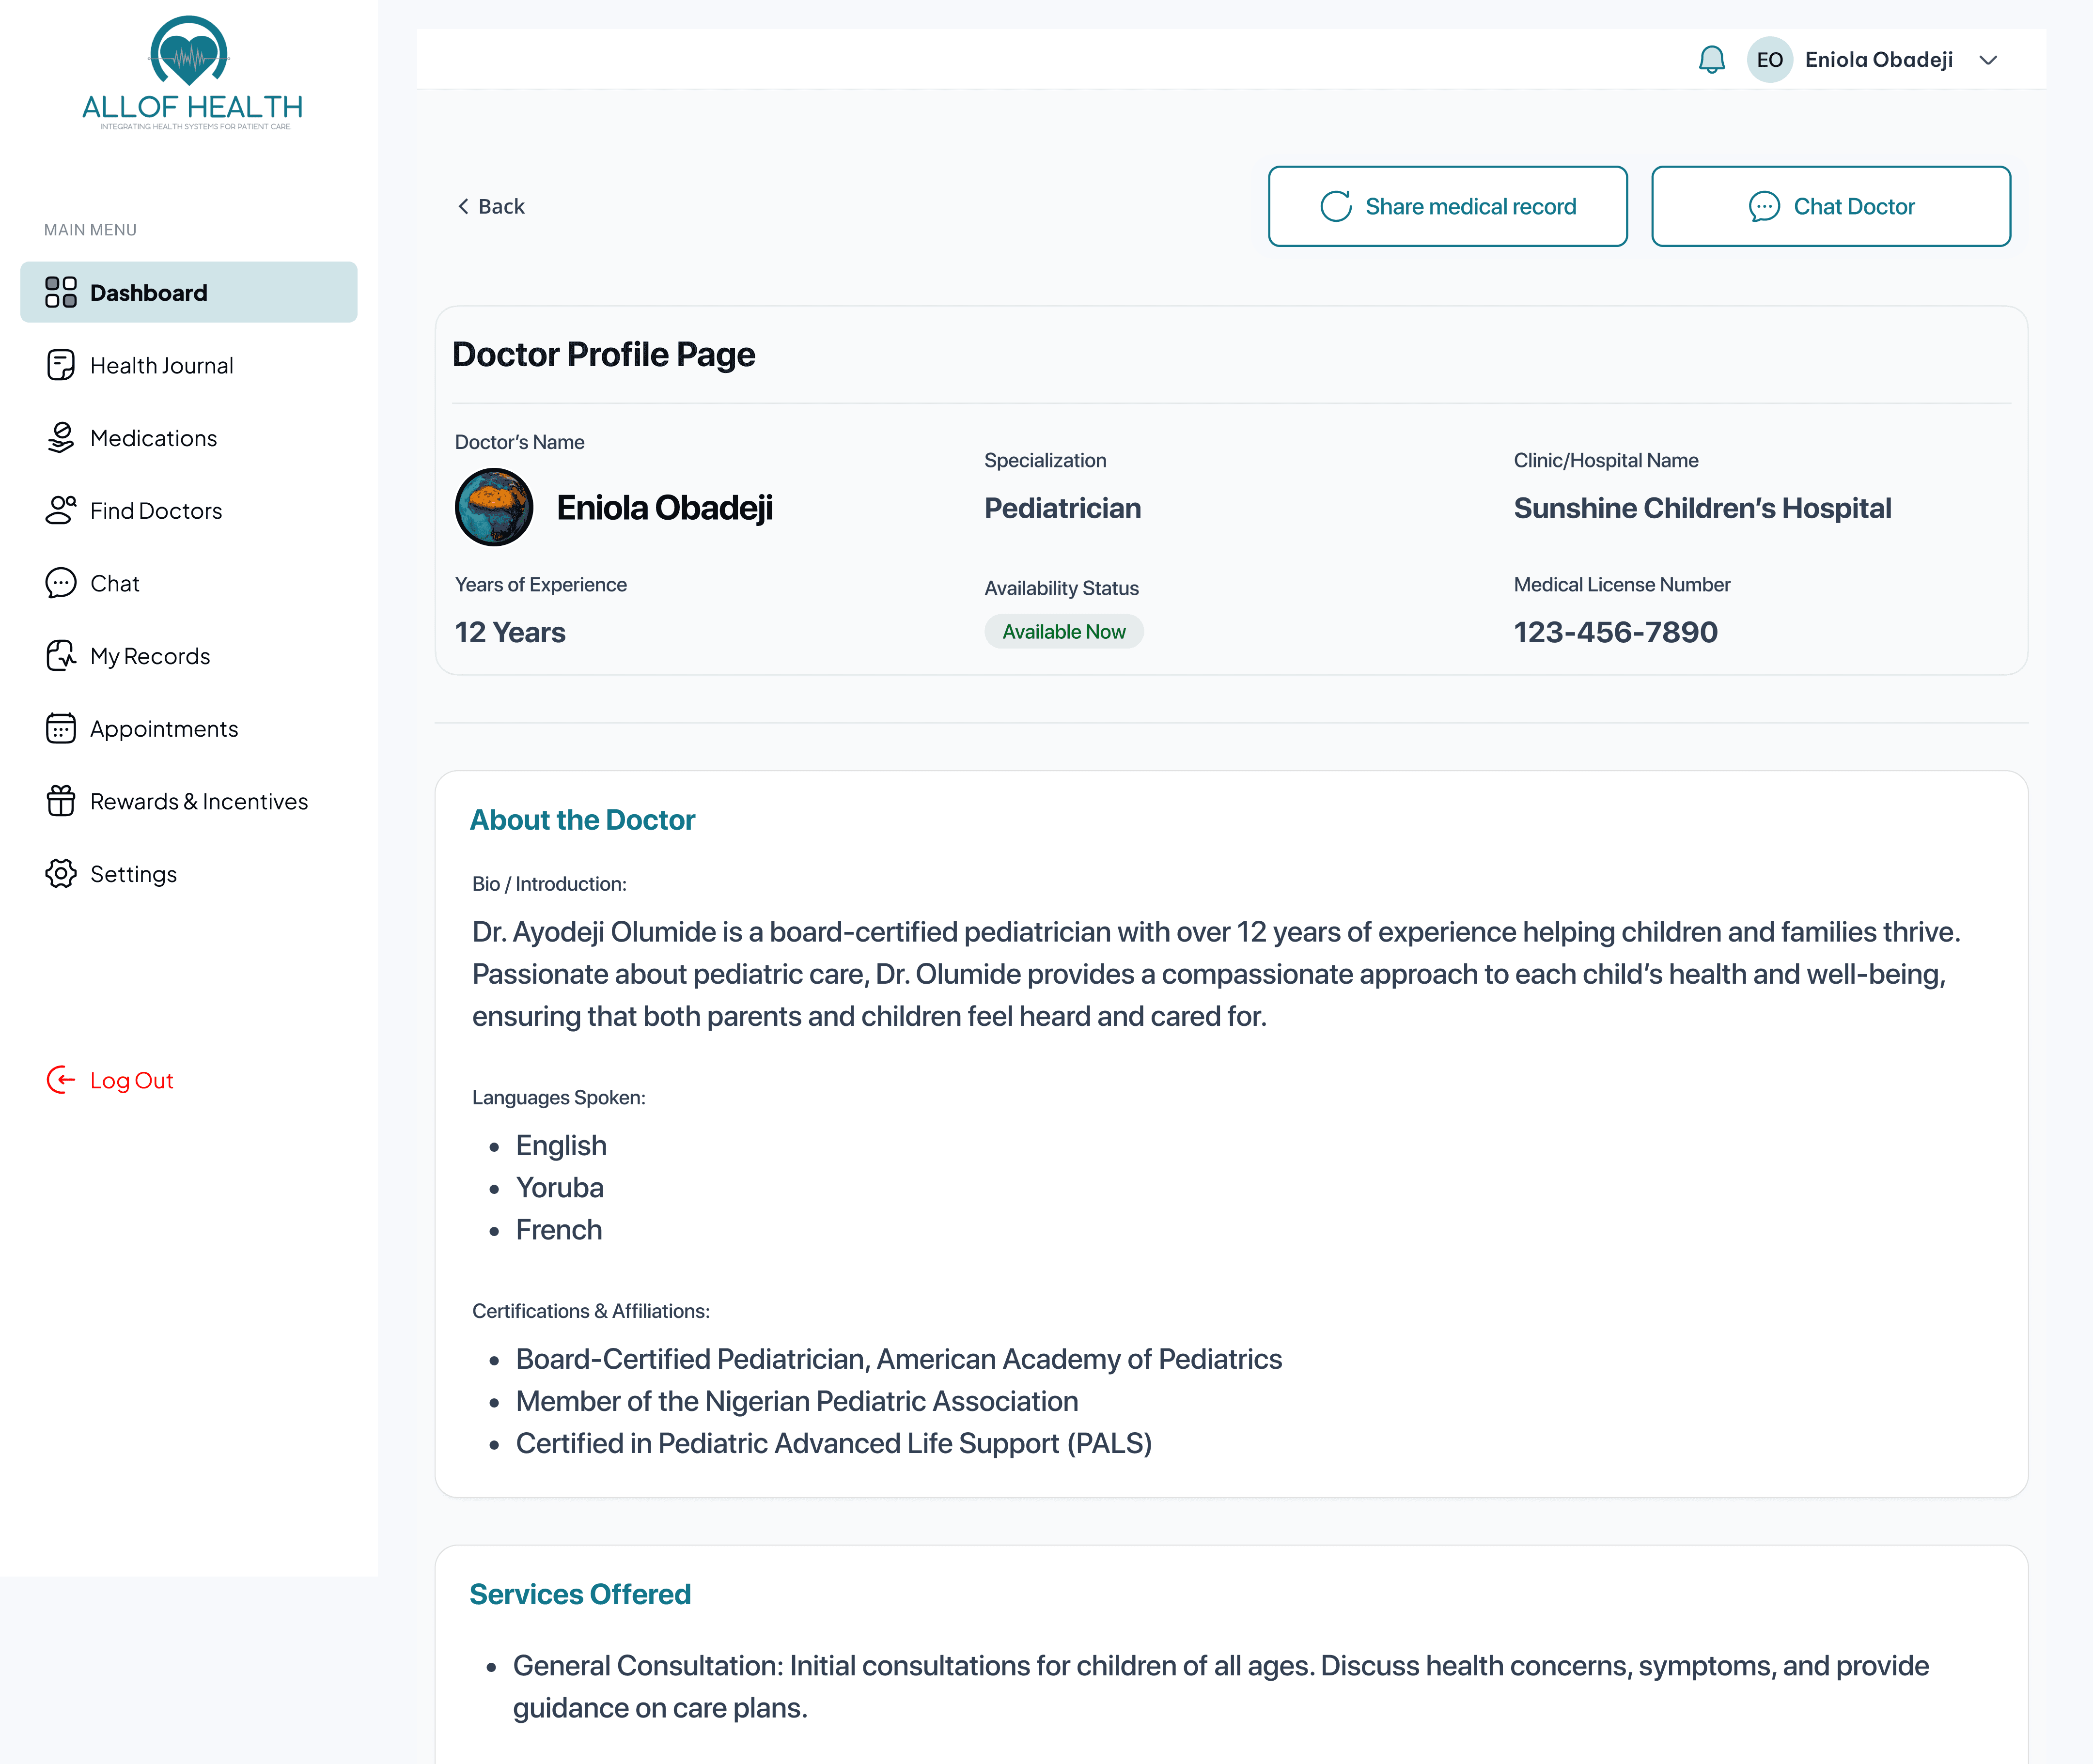Image resolution: width=2093 pixels, height=1764 pixels.
Task: Click the Find Doctors person-search icon
Action: tap(60, 510)
